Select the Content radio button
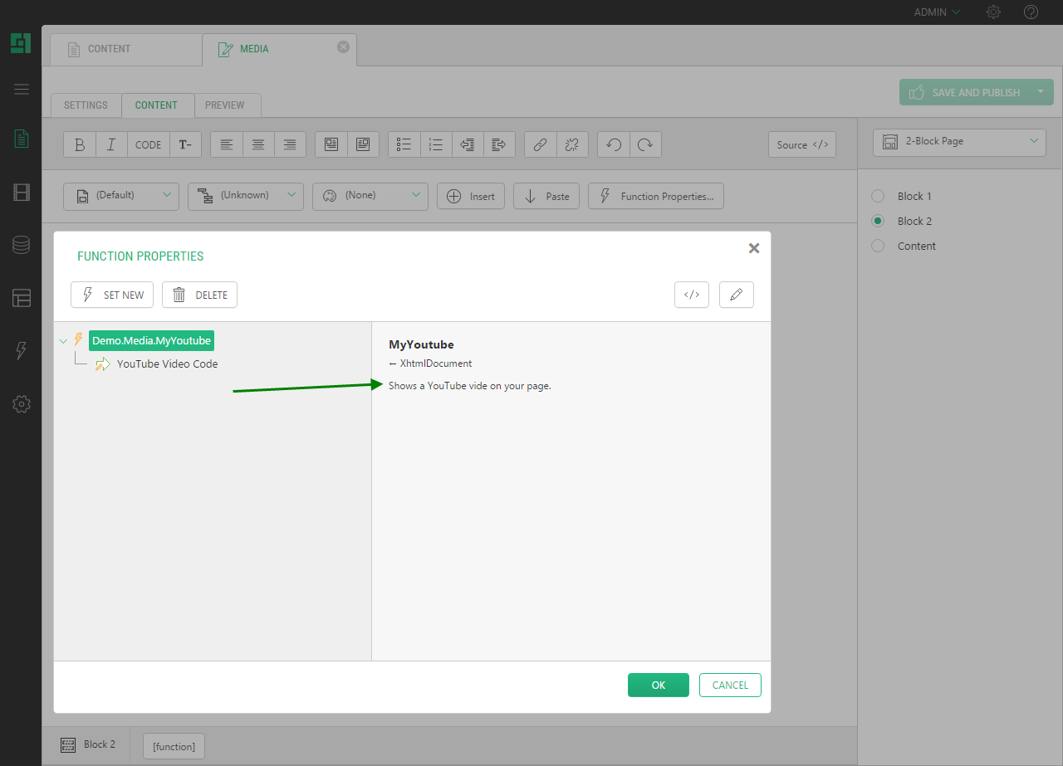The height and width of the screenshot is (766, 1063). click(x=878, y=246)
